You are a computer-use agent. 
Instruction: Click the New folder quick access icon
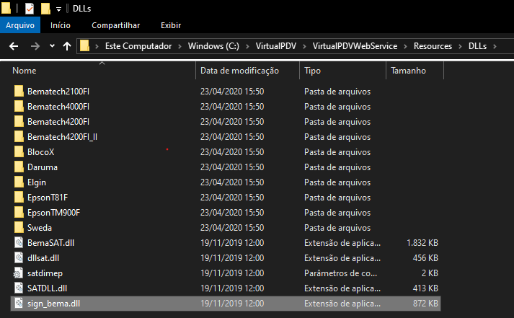[45, 8]
